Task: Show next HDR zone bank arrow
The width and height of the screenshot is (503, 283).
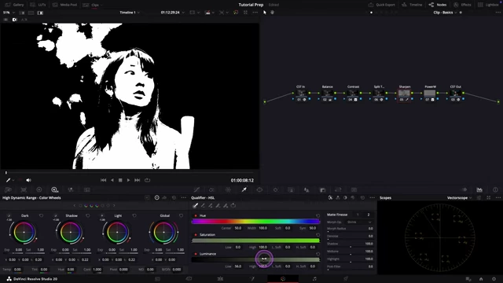Action: pyautogui.click(x=114, y=206)
